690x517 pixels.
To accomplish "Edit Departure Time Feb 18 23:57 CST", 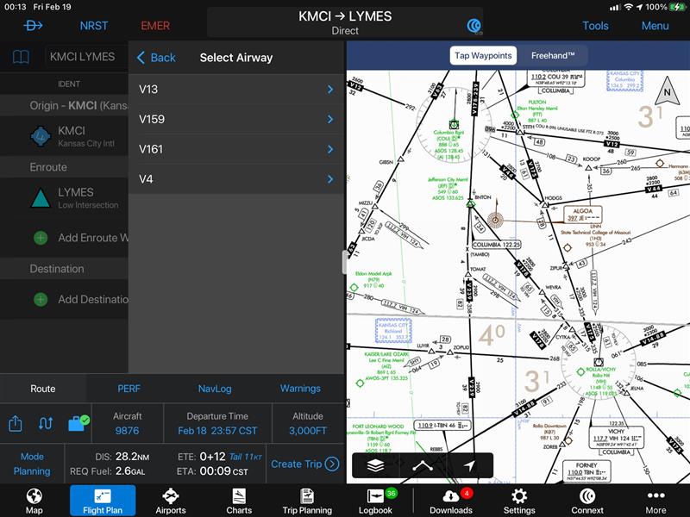I will pyautogui.click(x=217, y=423).
